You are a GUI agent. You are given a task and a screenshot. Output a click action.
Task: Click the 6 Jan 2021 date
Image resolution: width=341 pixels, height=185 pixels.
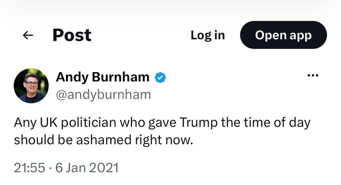click(x=87, y=168)
